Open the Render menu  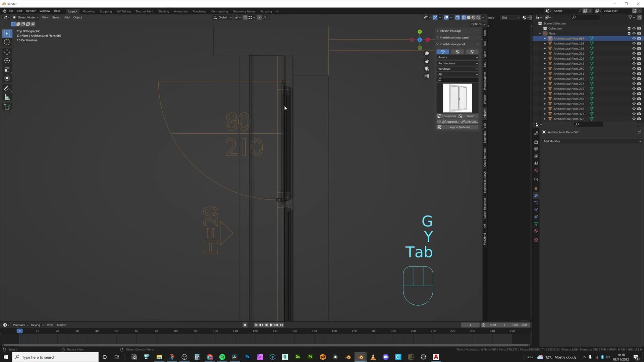(x=31, y=11)
